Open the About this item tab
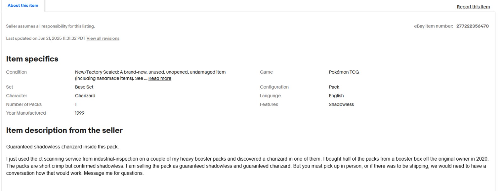The height and width of the screenshot is (191, 503). [23, 6]
